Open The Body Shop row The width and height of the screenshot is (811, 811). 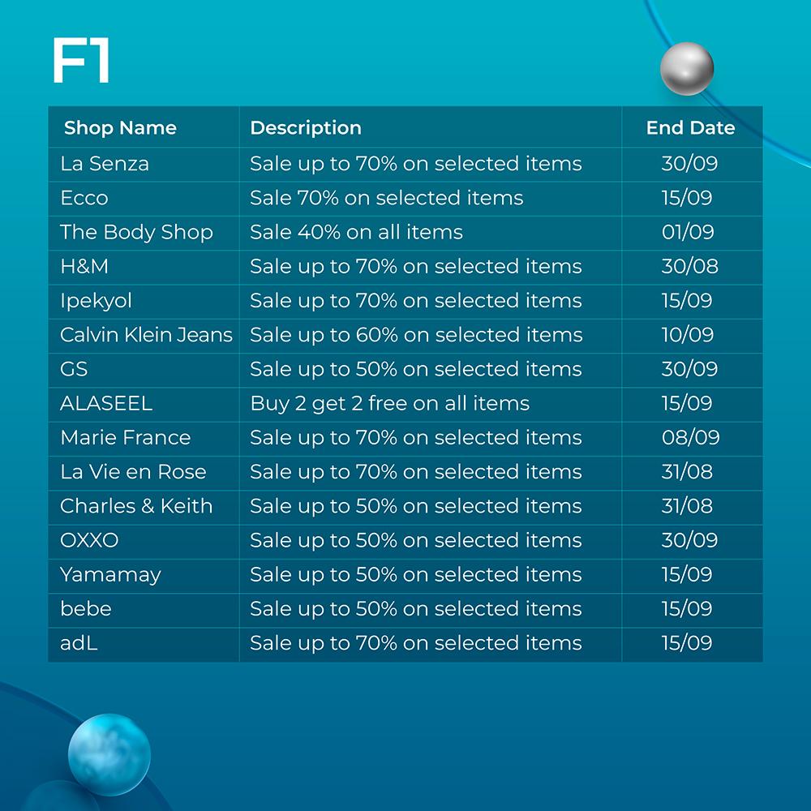point(405,233)
